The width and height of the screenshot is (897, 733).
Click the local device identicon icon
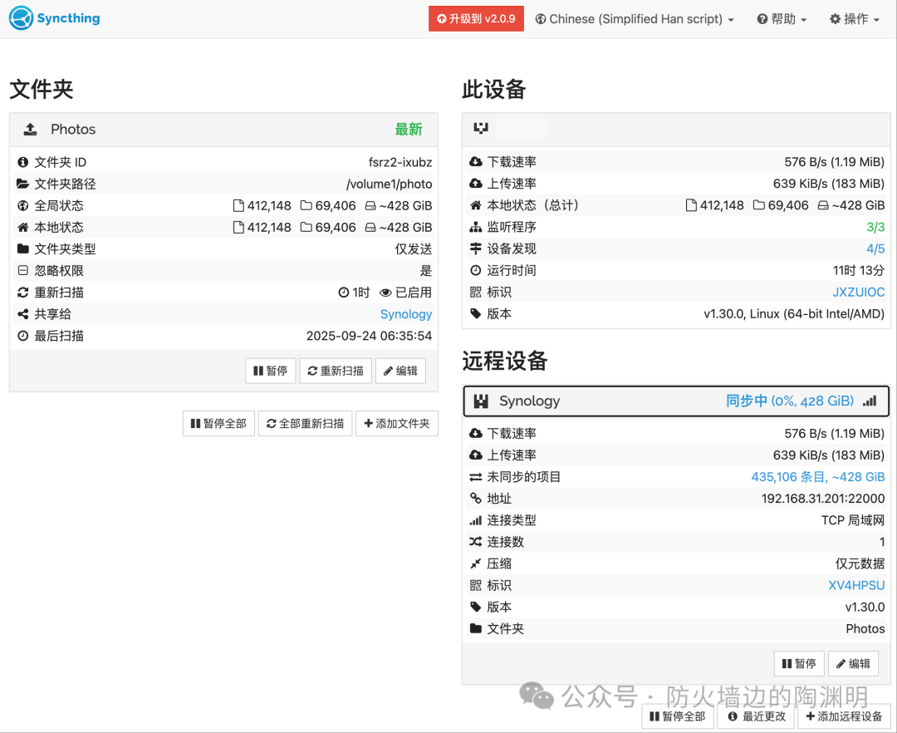(480, 128)
